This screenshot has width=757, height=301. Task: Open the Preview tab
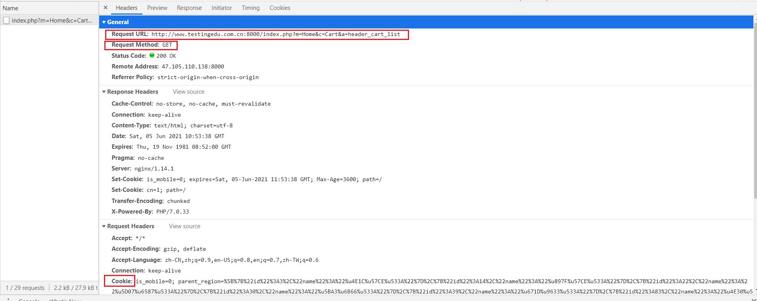coord(157,8)
